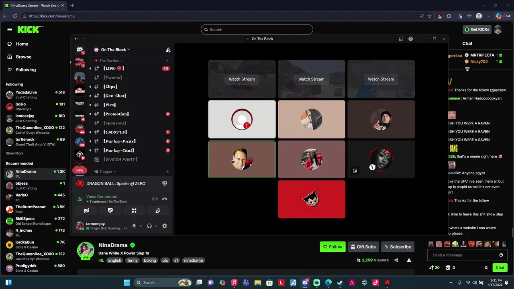Screen dimensions: 514x289
Task: Jump to NEW unread servers pill
Action: [x=80, y=171]
